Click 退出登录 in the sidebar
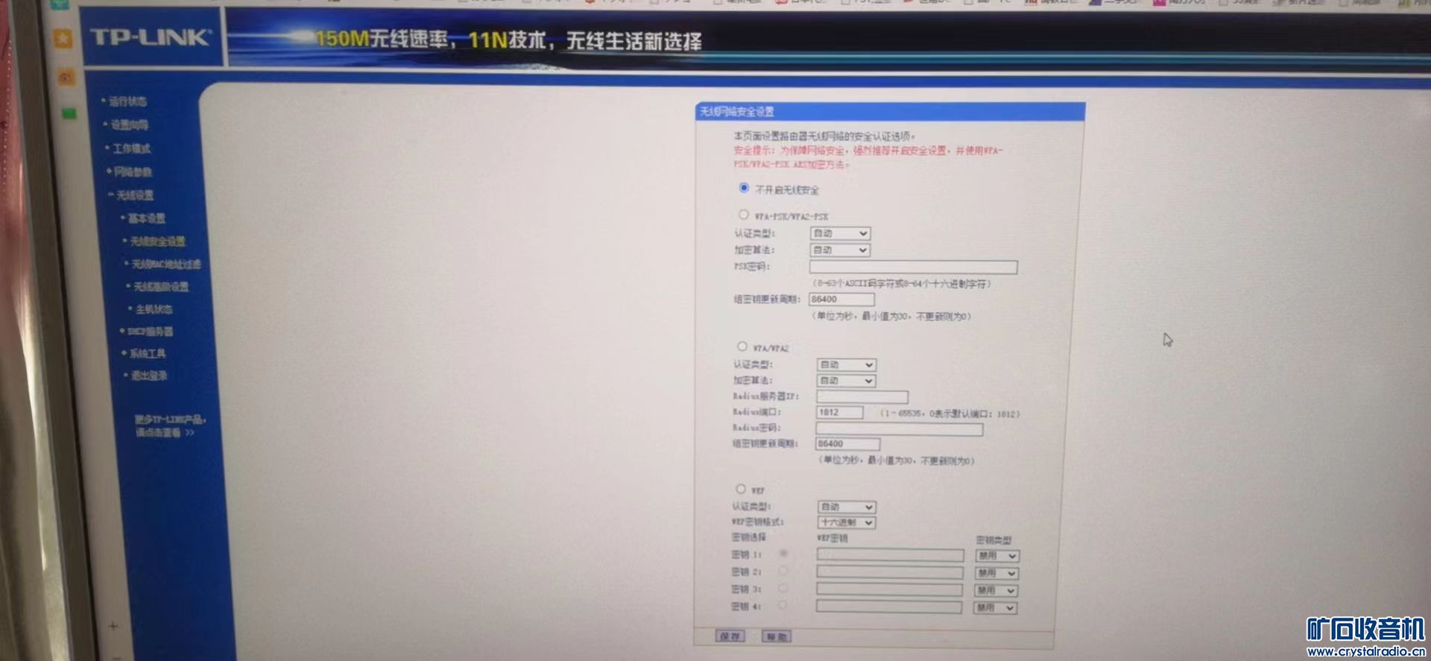1431x661 pixels. 149,376
